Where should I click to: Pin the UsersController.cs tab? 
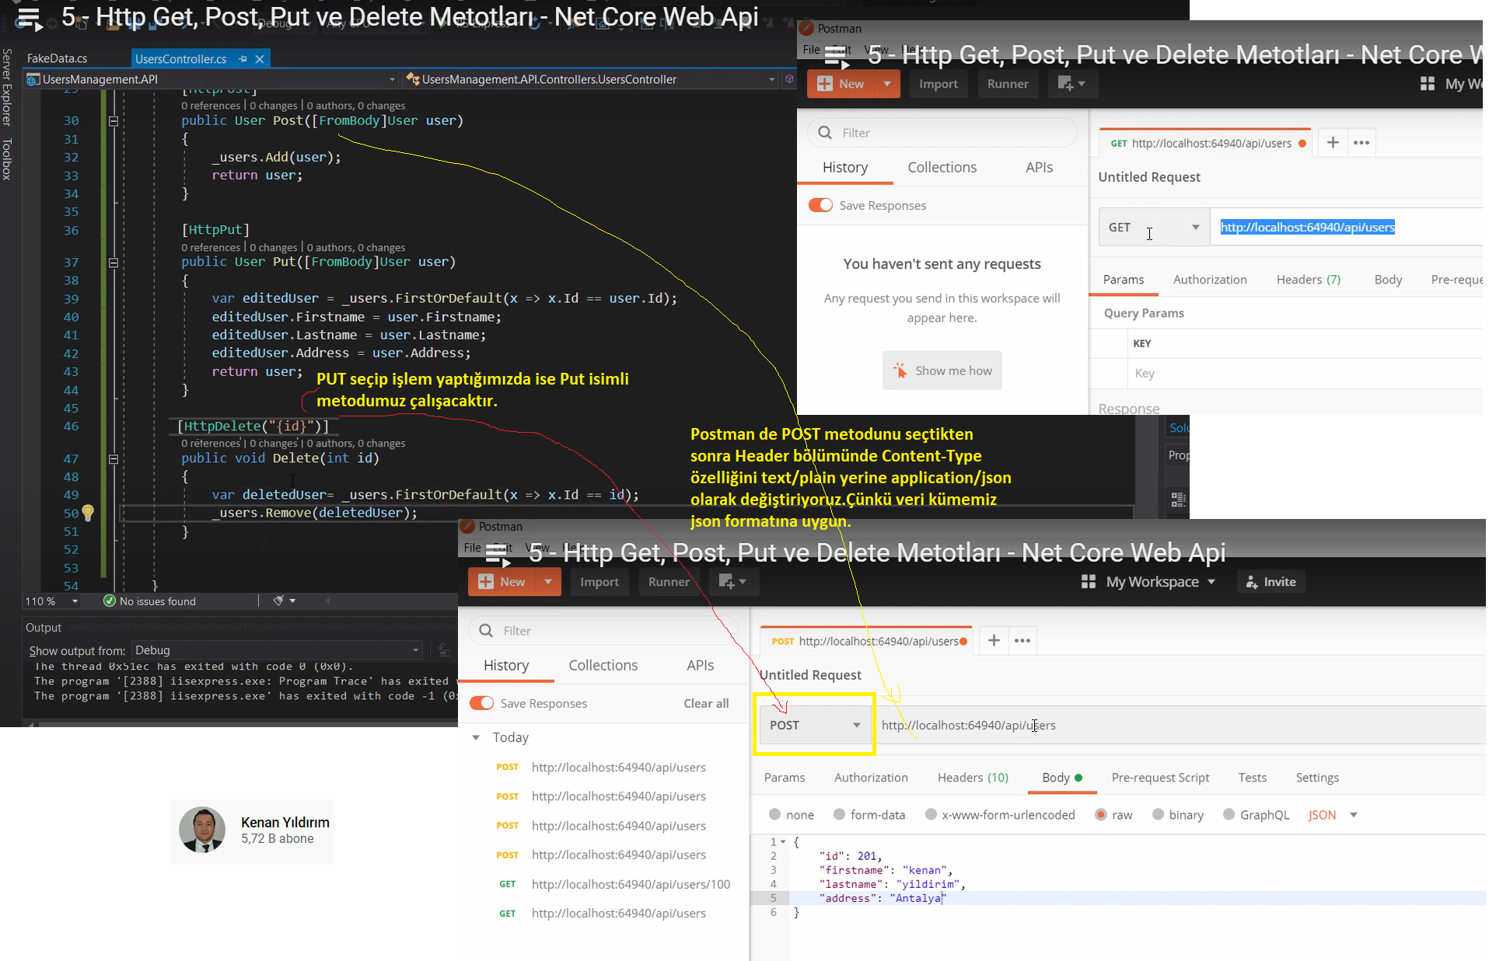tap(243, 59)
